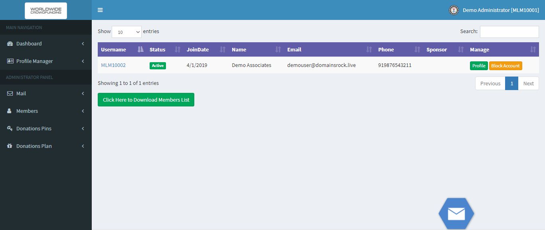This screenshot has width=545, height=230.
Task: Go to Previous page
Action: (490, 83)
